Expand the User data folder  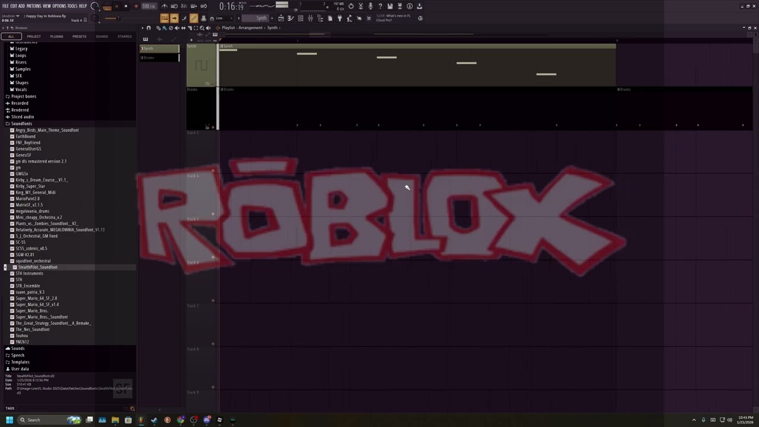coord(20,369)
